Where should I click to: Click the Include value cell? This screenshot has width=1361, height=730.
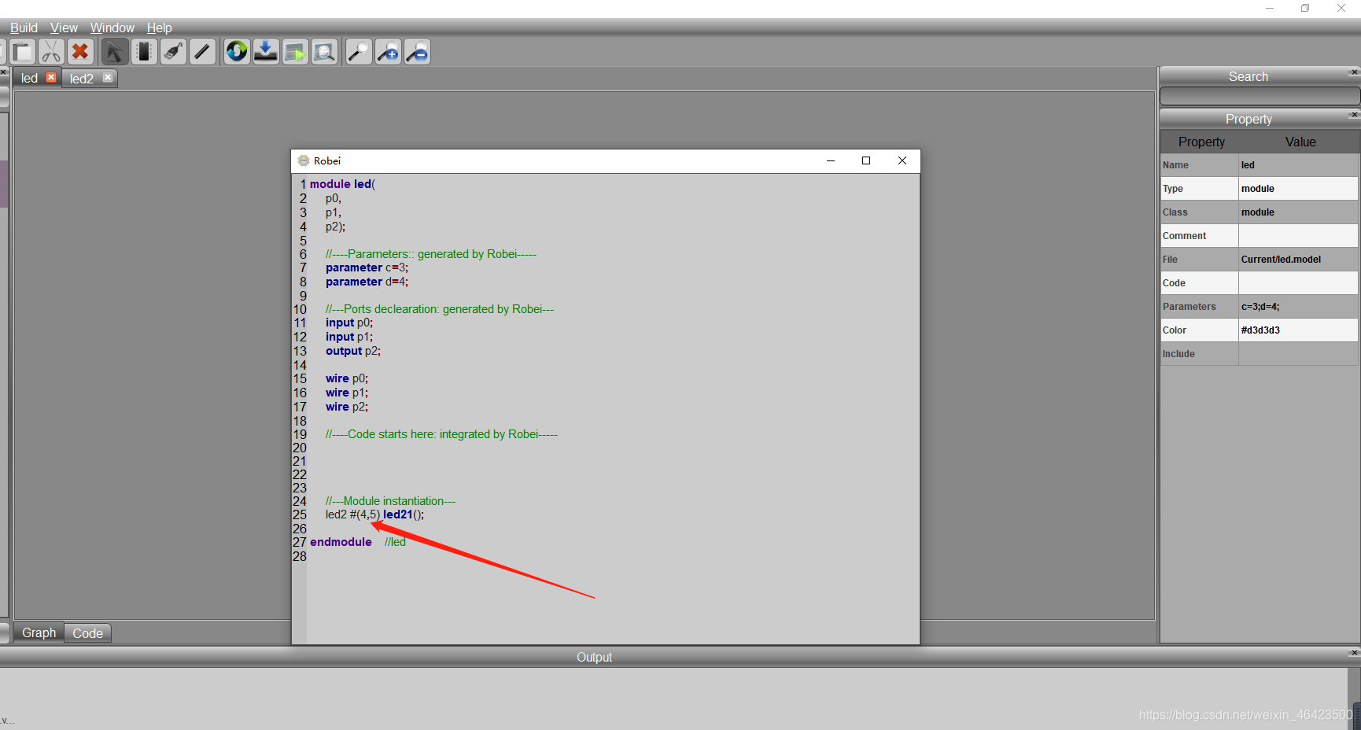[x=1298, y=354]
